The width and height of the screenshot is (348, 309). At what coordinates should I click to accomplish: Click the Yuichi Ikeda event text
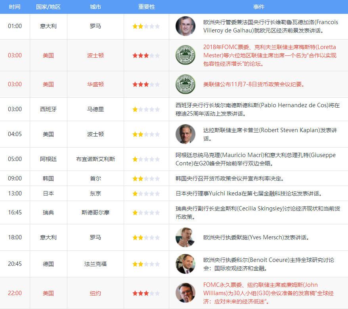click(x=249, y=193)
